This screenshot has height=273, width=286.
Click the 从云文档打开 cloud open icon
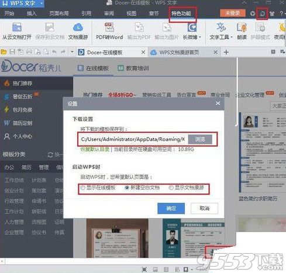tap(17, 27)
